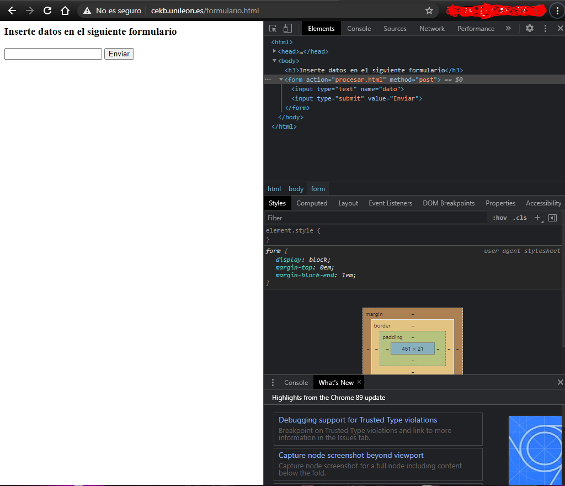The image size is (565, 486).
Task: Open DevTools settings gear
Action: [530, 28]
